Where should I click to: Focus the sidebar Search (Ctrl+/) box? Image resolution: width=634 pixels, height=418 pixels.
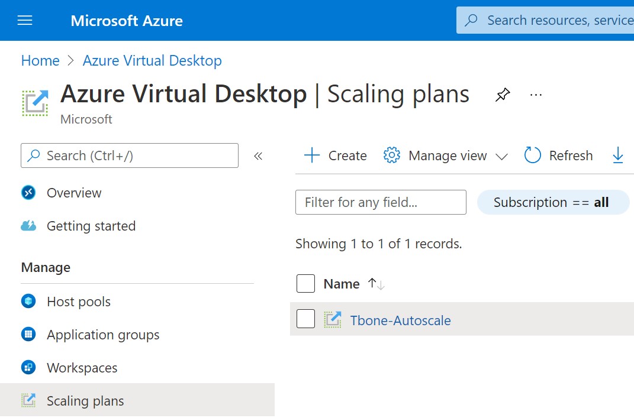coord(130,155)
